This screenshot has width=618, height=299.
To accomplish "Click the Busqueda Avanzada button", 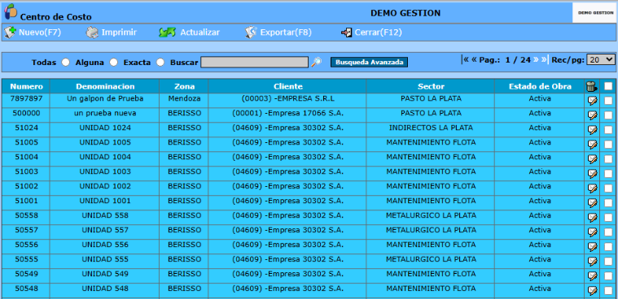I will (370, 63).
